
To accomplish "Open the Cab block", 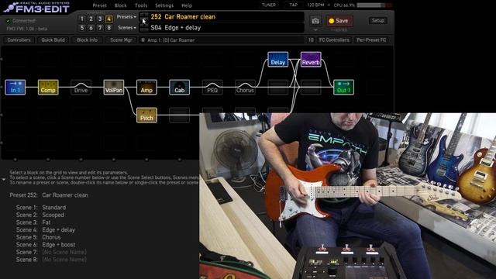I will 179,87.
